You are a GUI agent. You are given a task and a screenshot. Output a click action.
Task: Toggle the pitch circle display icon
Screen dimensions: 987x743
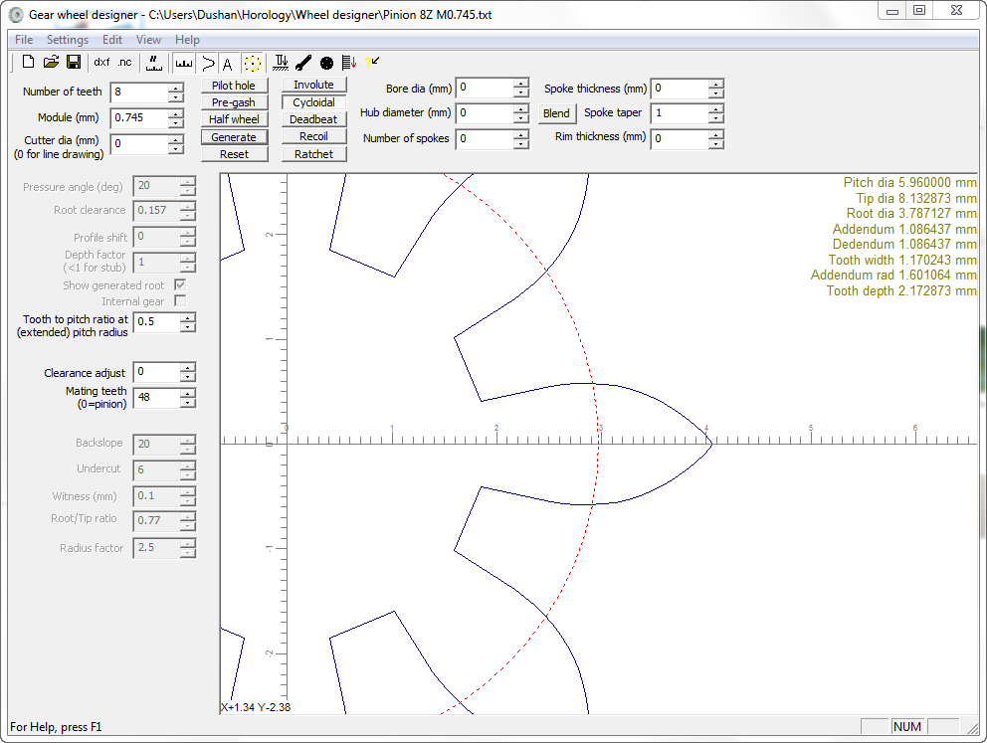(253, 63)
